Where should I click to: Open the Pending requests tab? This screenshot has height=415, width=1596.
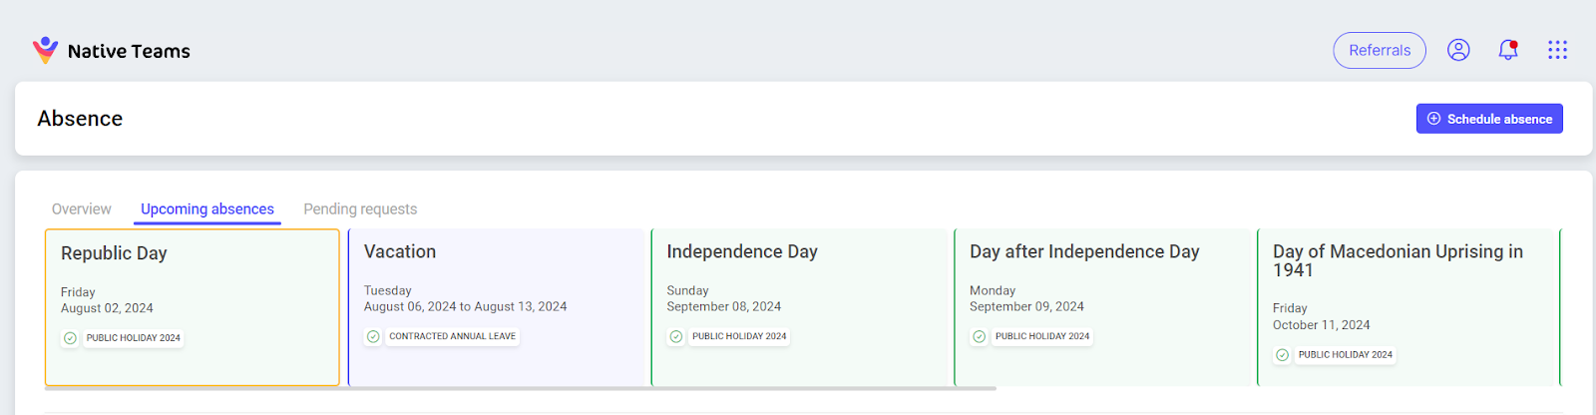click(360, 208)
